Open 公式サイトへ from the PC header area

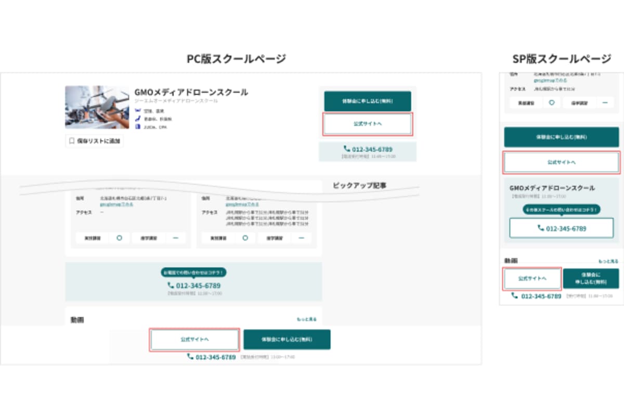point(368,124)
